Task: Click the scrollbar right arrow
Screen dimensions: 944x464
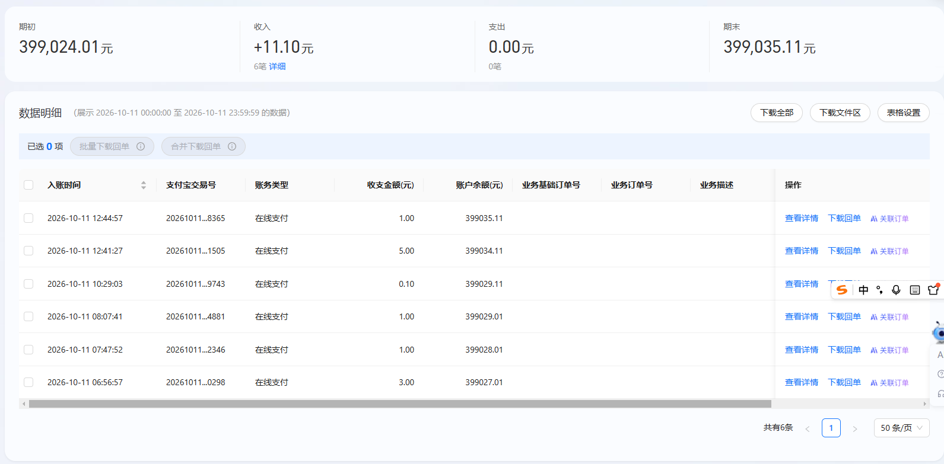Action: tap(924, 404)
